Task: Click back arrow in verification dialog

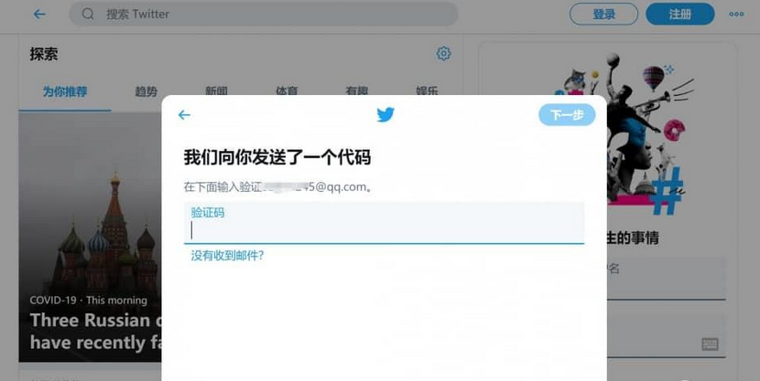Action: (184, 114)
